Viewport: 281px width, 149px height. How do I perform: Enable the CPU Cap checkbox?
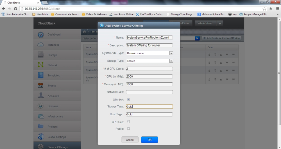tap(128, 122)
